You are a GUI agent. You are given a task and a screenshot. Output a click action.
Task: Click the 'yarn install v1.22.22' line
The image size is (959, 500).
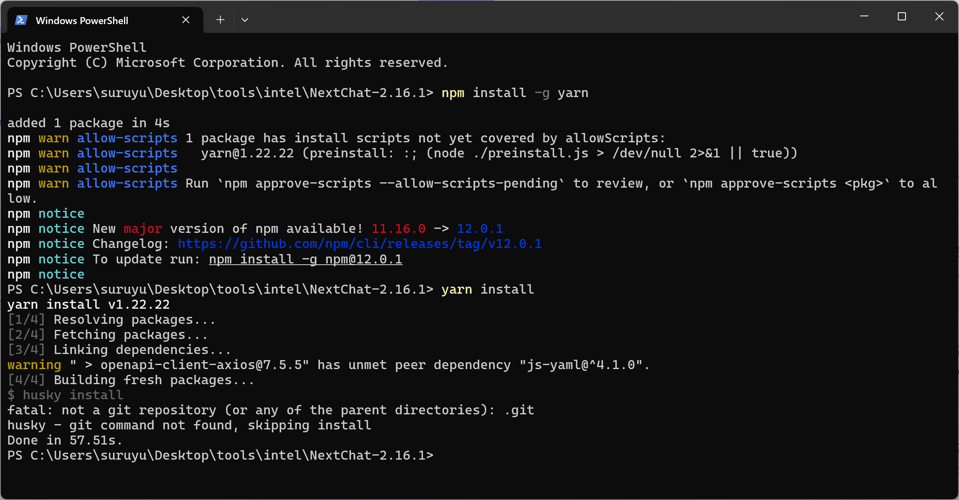(x=89, y=305)
